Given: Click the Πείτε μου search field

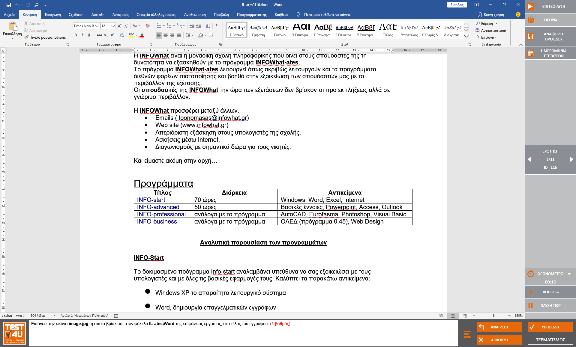Looking at the screenshot, I should [327, 14].
